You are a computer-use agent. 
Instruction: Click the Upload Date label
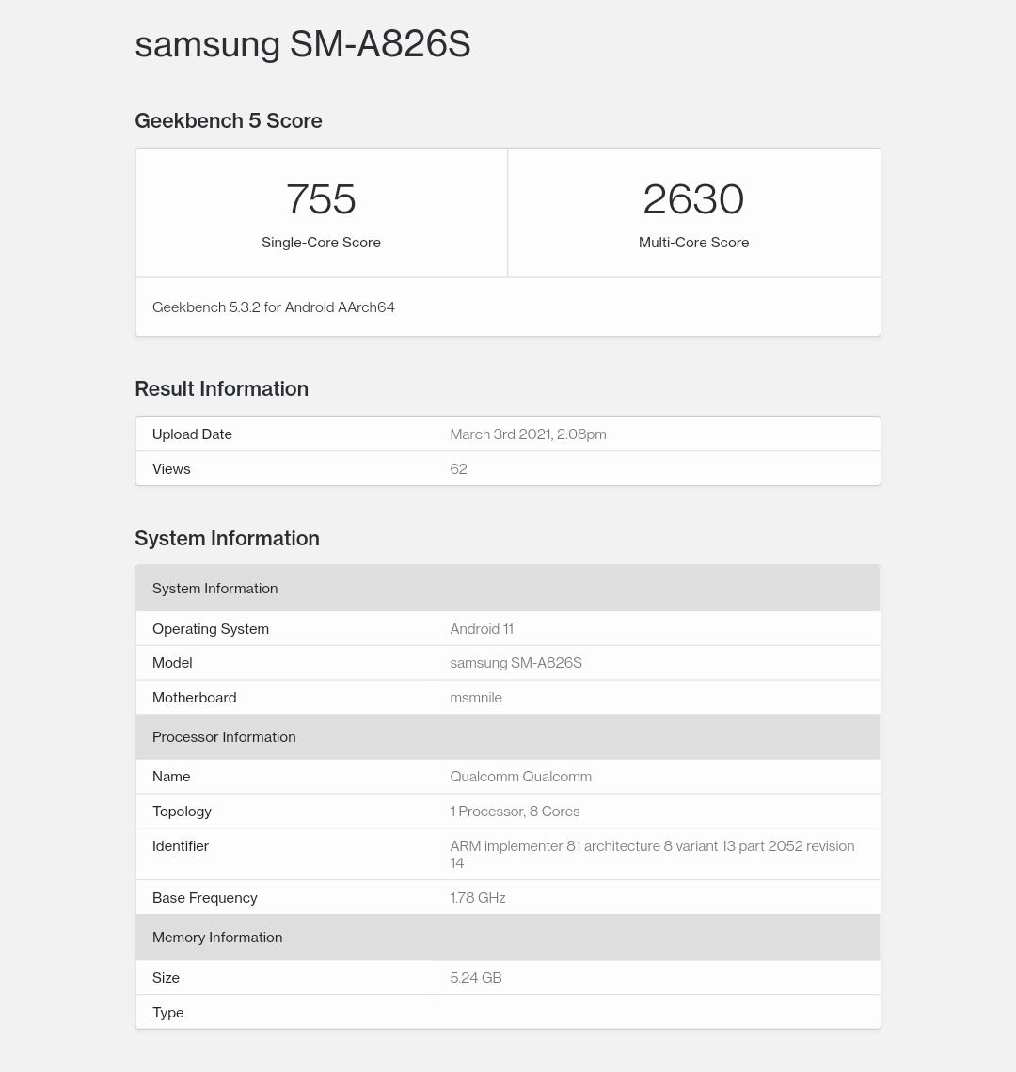[192, 434]
